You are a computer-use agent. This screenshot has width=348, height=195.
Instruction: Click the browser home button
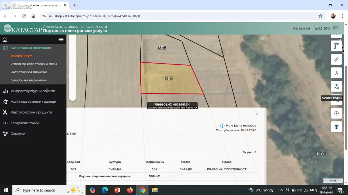(x=33, y=16)
